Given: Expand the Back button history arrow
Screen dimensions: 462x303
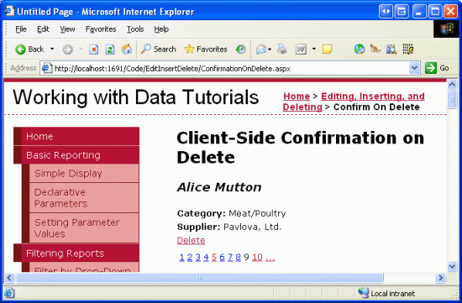Looking at the screenshot, I should tap(52, 49).
